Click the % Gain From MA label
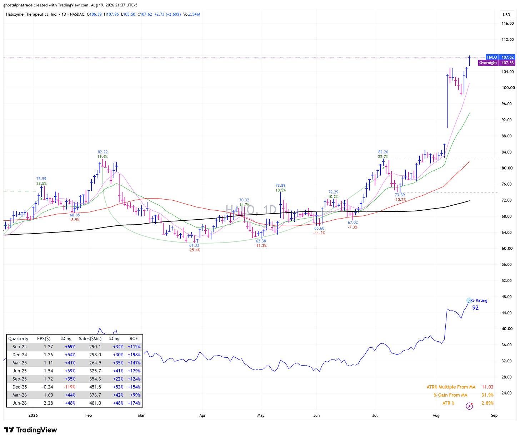 tap(450, 395)
